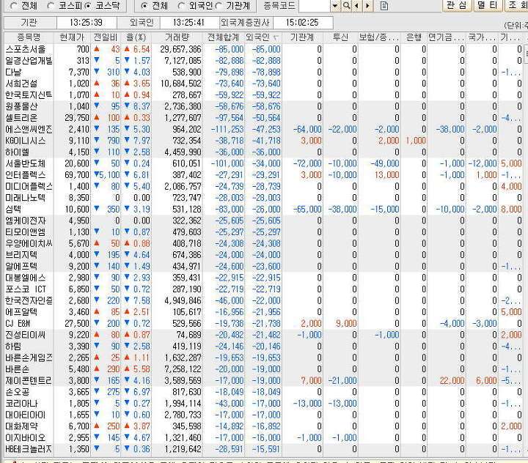Select the 이지바이오 stock row name
Viewport: 528px width, 463px height.
[25, 438]
